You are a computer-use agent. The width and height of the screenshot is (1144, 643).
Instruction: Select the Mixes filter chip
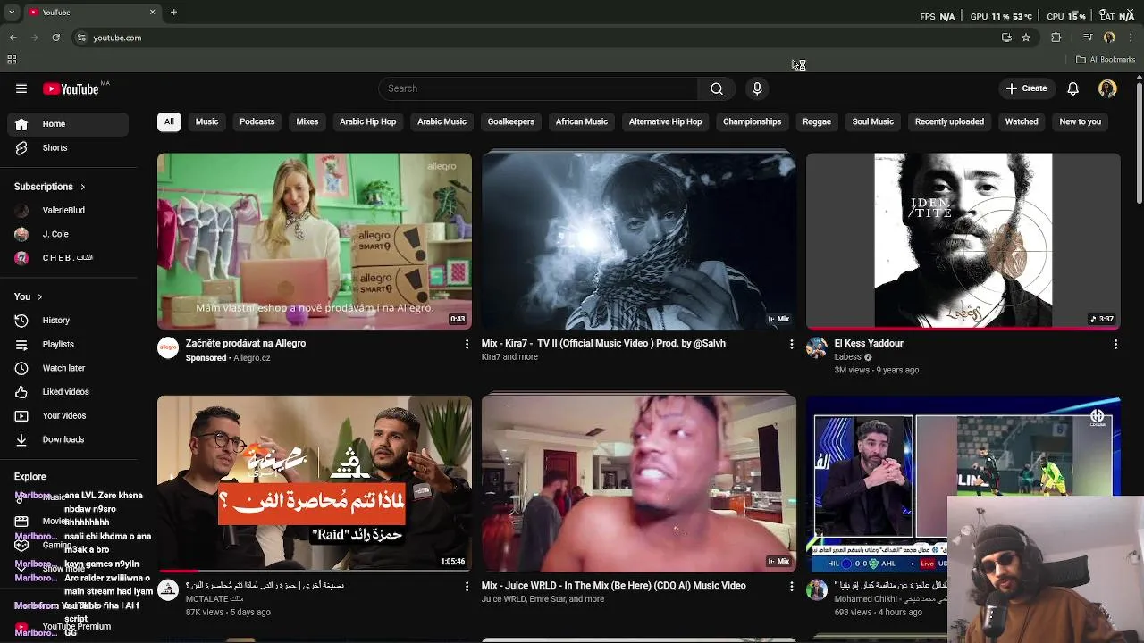click(x=307, y=121)
